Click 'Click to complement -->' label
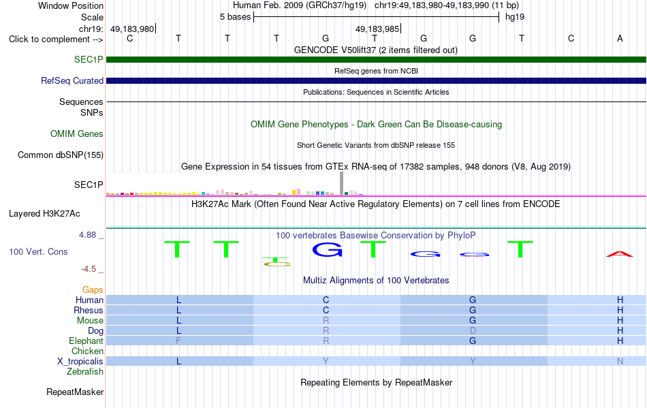 (x=56, y=40)
